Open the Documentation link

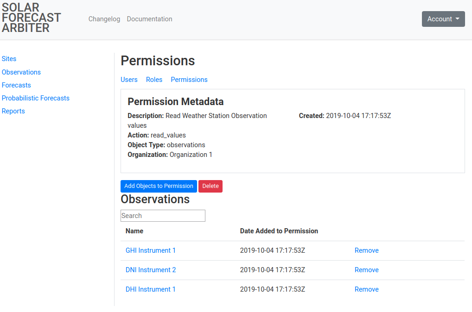(149, 19)
